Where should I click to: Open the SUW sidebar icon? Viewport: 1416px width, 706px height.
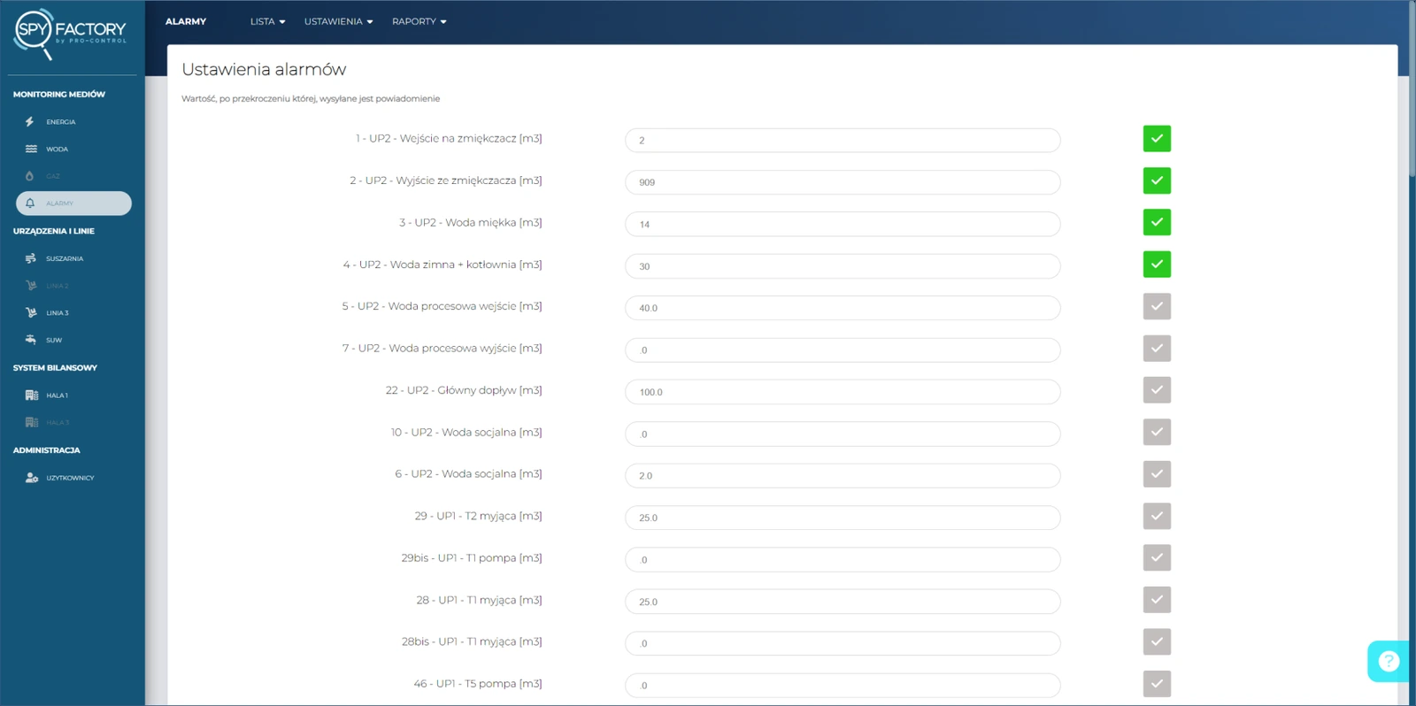click(31, 340)
